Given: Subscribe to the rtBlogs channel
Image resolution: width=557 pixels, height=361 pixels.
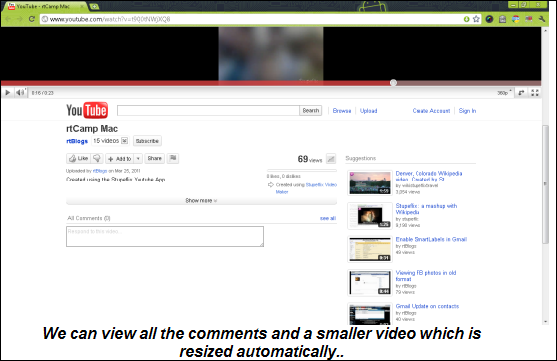Looking at the screenshot, I should 147,141.
